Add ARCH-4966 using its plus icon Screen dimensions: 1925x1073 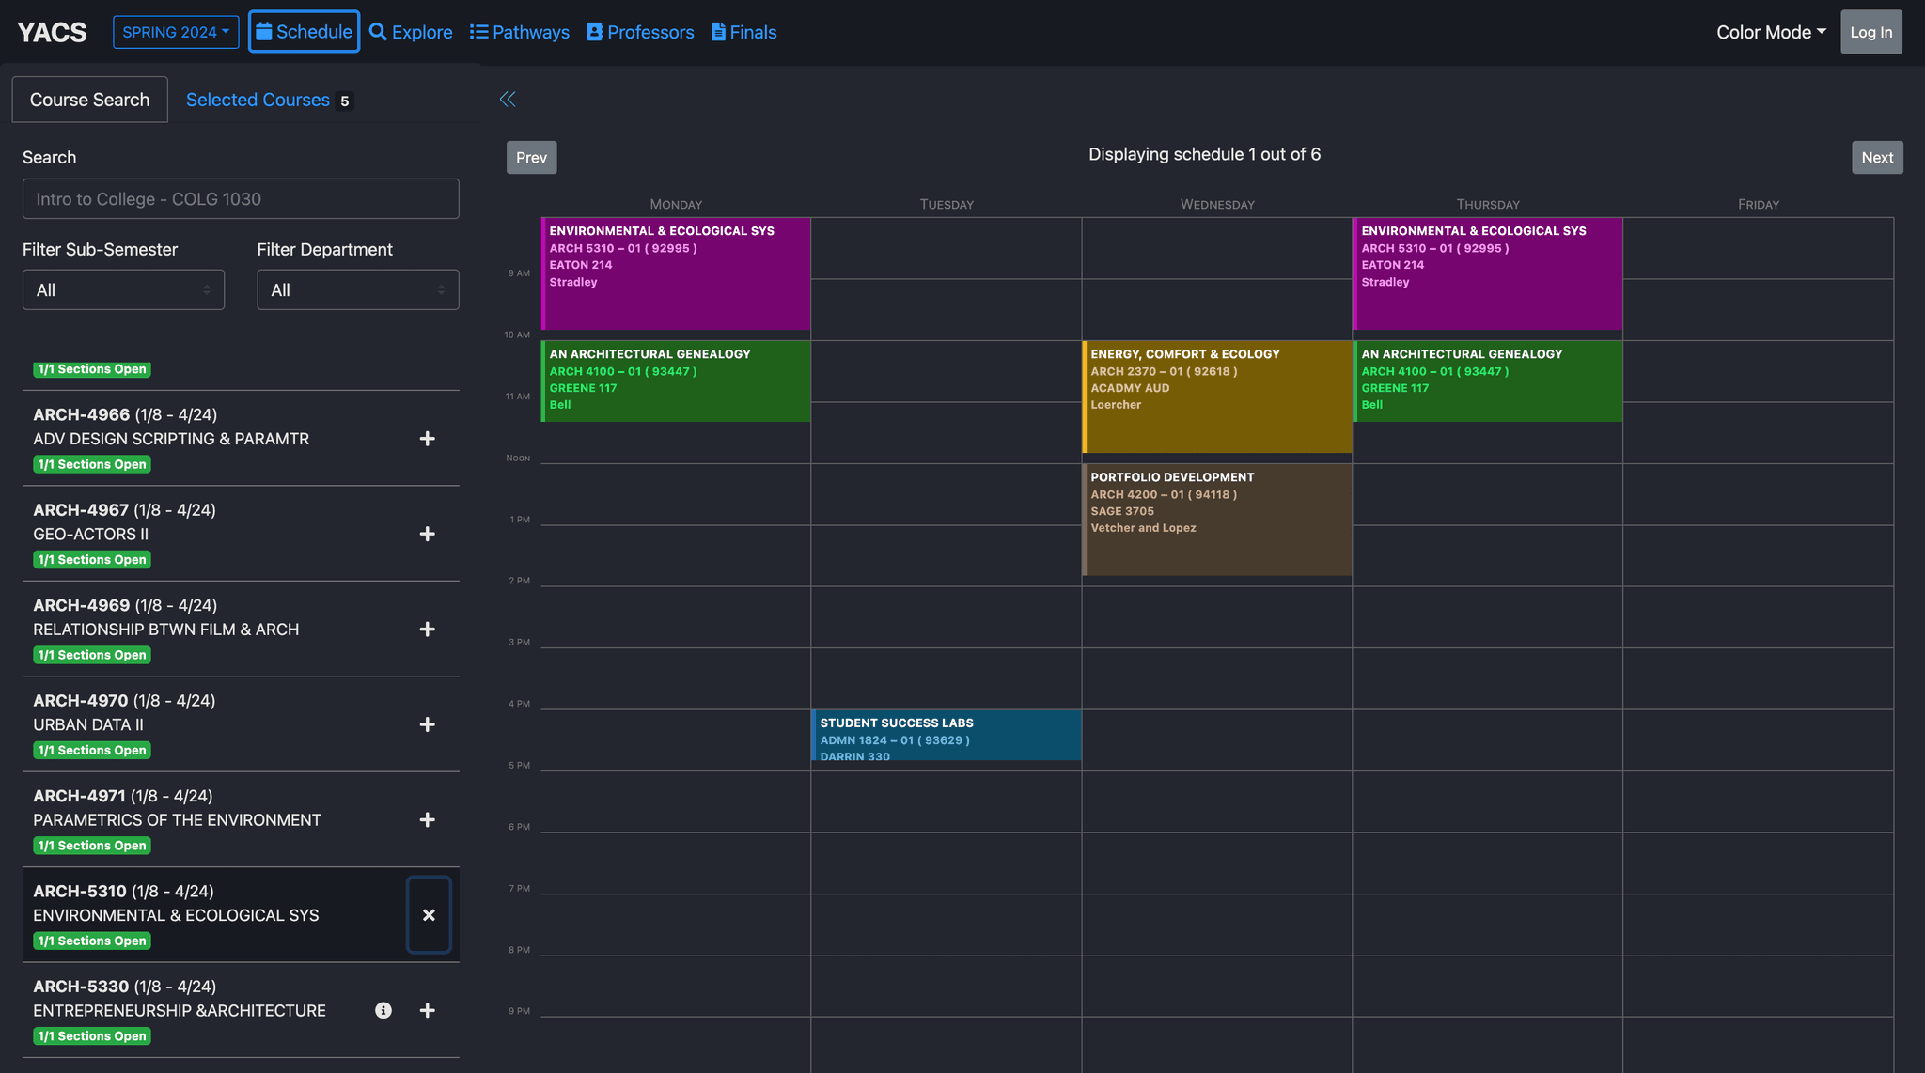pos(427,439)
